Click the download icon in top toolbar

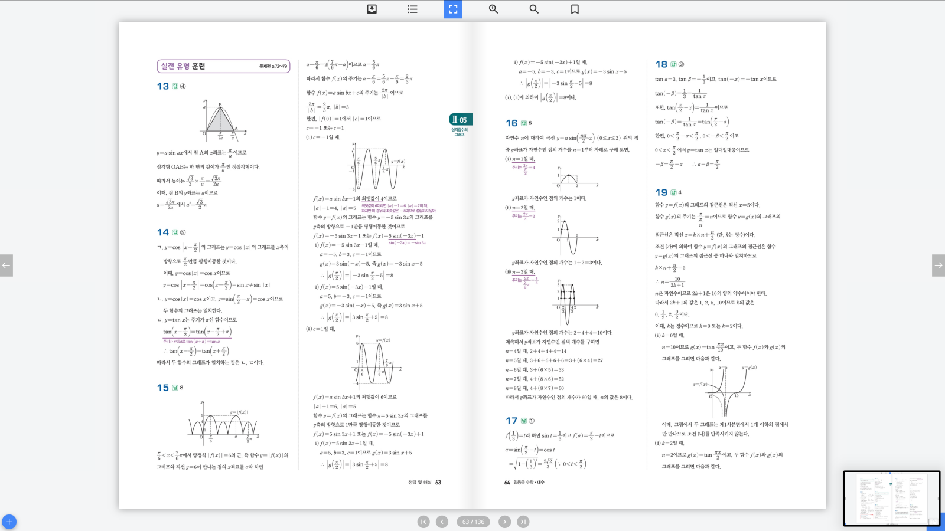(x=372, y=9)
